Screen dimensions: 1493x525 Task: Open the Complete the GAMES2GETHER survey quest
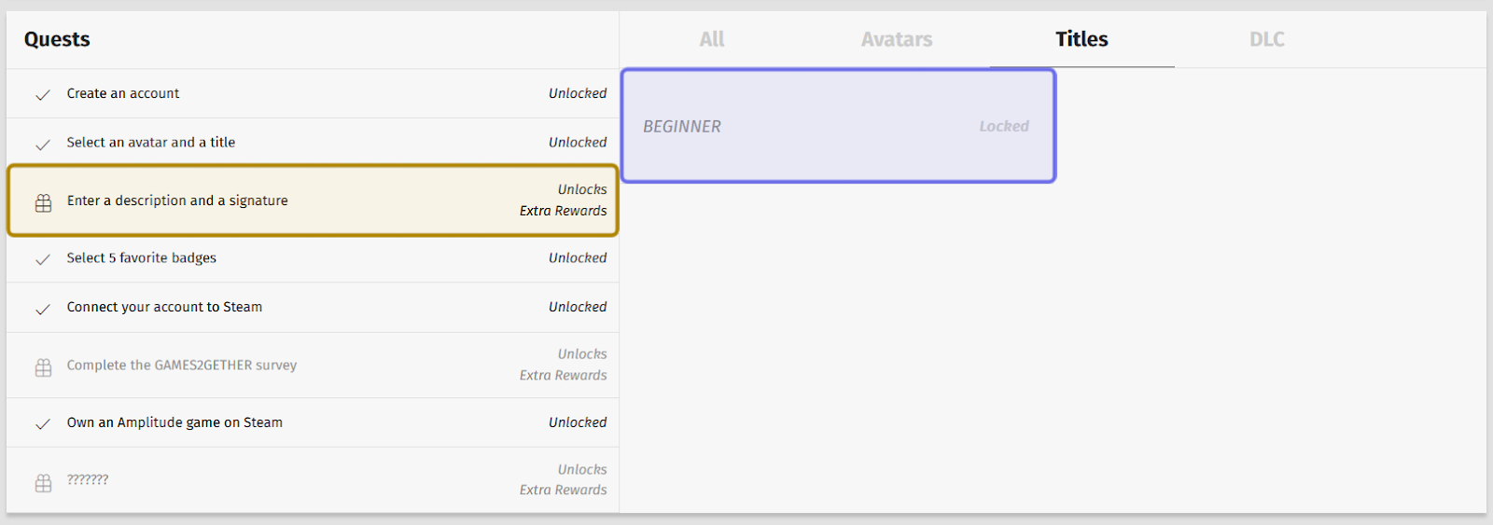(x=313, y=366)
